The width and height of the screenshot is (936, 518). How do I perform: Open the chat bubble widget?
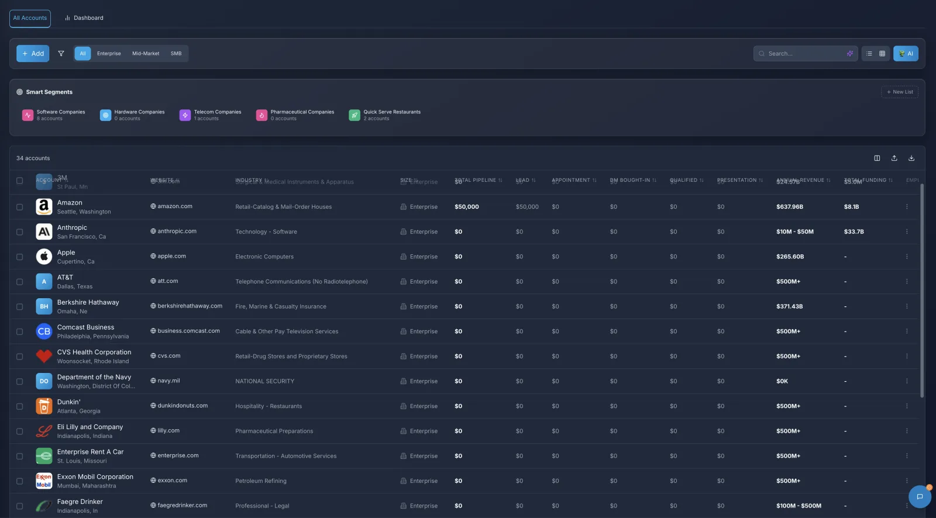[920, 497]
